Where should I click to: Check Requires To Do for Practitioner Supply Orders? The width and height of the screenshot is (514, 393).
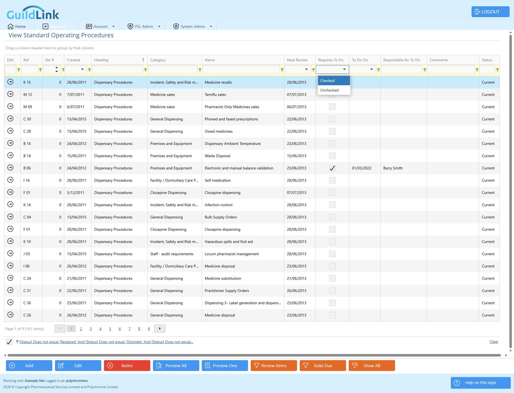(x=332, y=291)
